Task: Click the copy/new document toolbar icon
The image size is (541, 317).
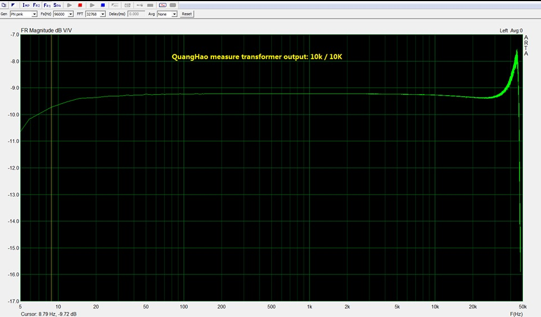Action: [4, 5]
